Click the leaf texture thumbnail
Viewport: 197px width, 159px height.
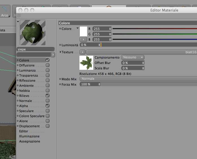(86, 63)
